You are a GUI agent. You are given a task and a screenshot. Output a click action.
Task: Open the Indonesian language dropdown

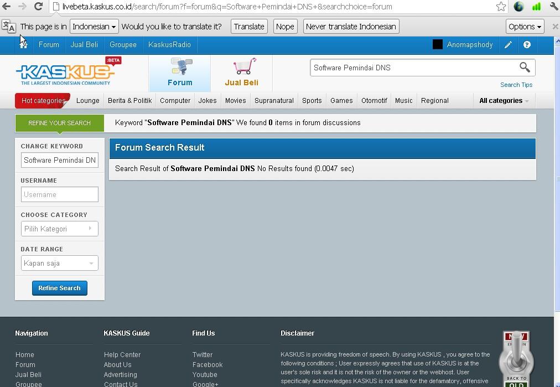point(94,27)
